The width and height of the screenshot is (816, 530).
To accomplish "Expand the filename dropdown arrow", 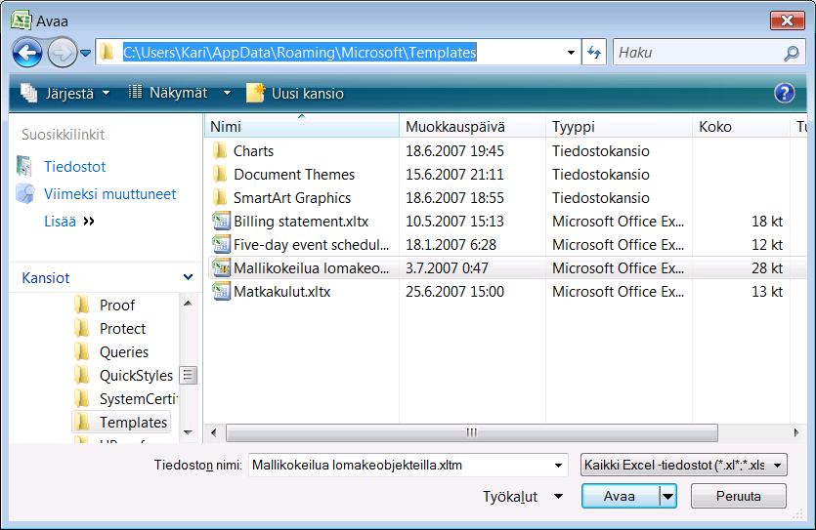I will click(x=558, y=465).
